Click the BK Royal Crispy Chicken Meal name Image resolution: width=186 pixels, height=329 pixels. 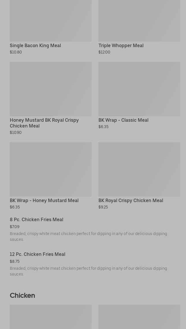[x=131, y=201]
